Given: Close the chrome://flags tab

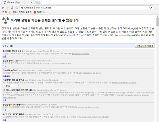Looking at the screenshot, I should point(32,2).
